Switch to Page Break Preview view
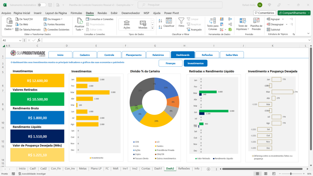 tap(274, 174)
